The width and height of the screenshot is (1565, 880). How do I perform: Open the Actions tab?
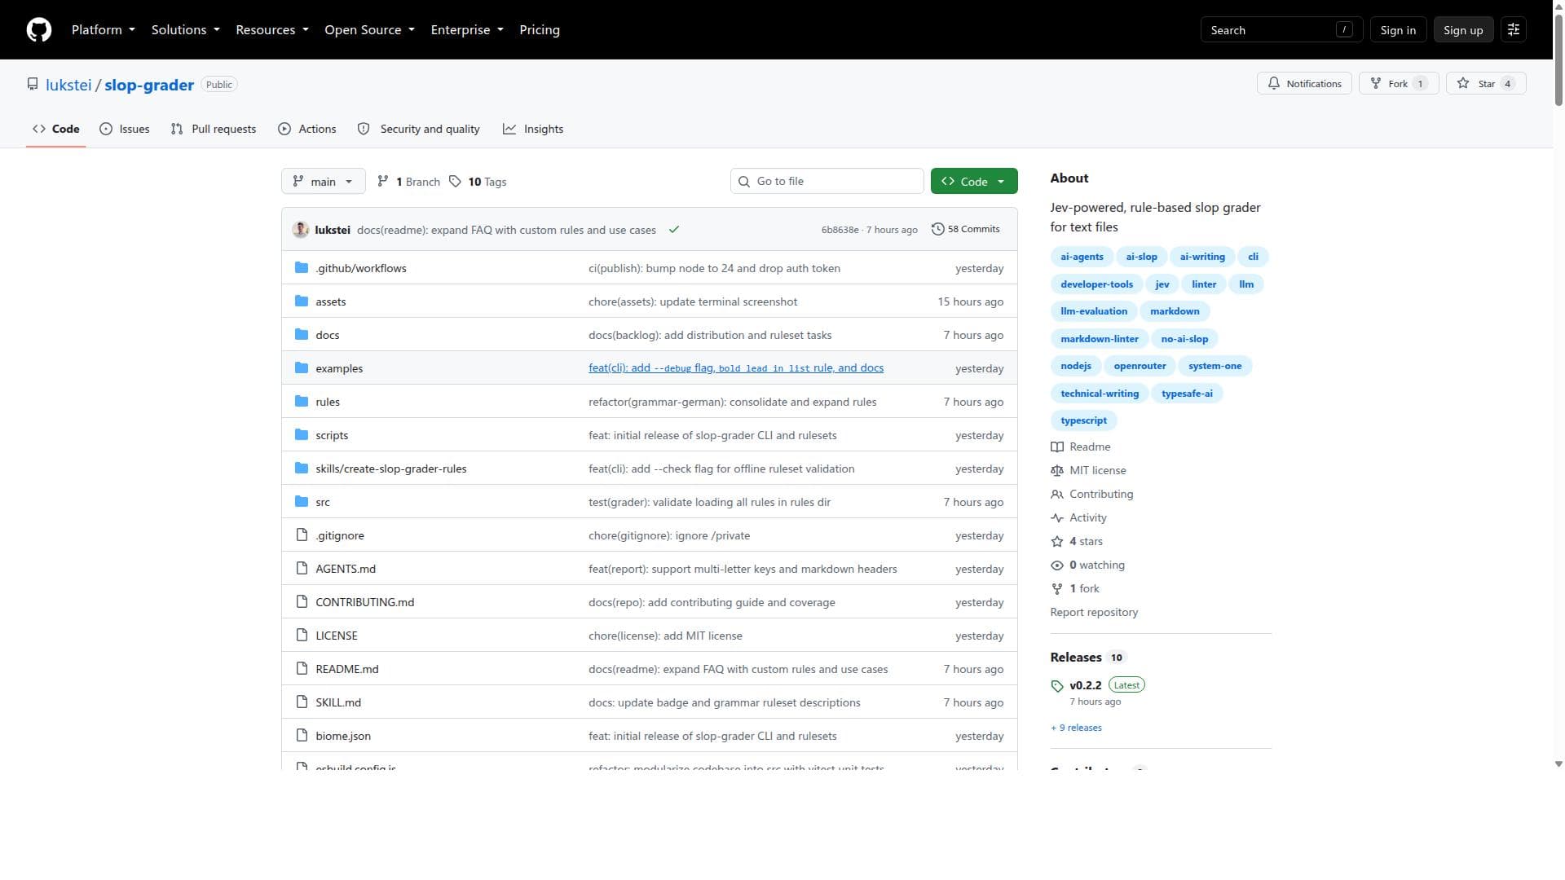[x=307, y=129]
